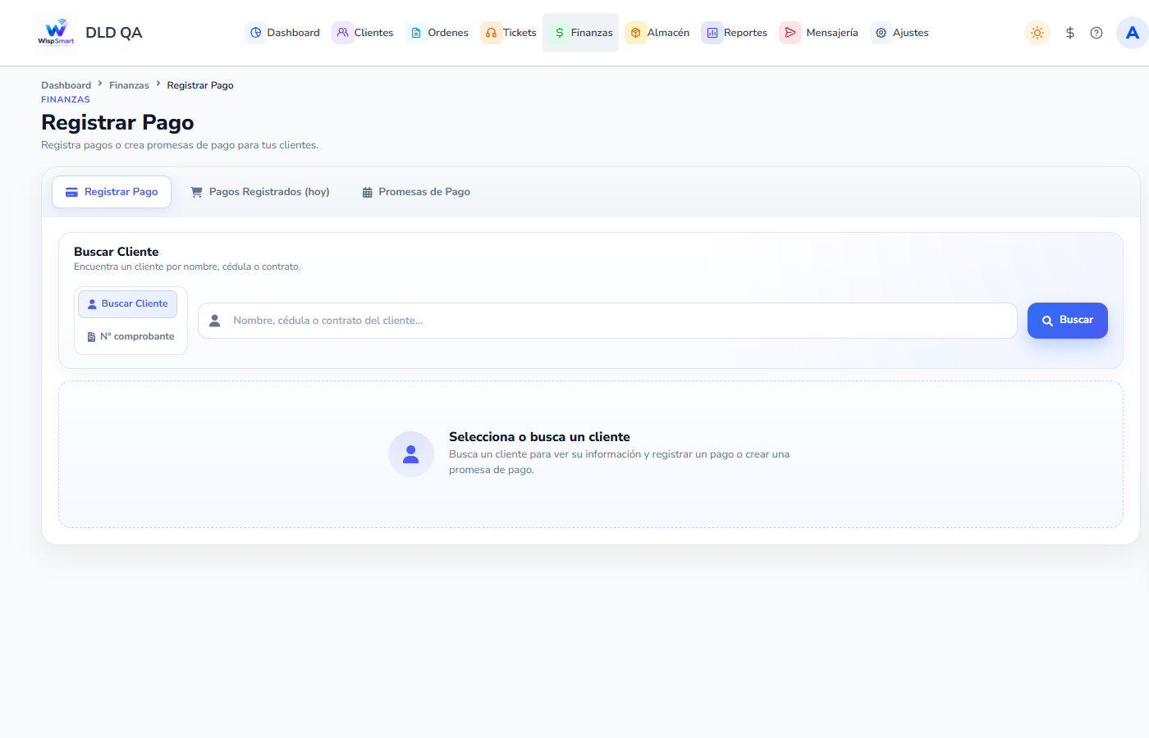Click the Clientes people icon
Screen dimensions: 1149x738
(343, 33)
